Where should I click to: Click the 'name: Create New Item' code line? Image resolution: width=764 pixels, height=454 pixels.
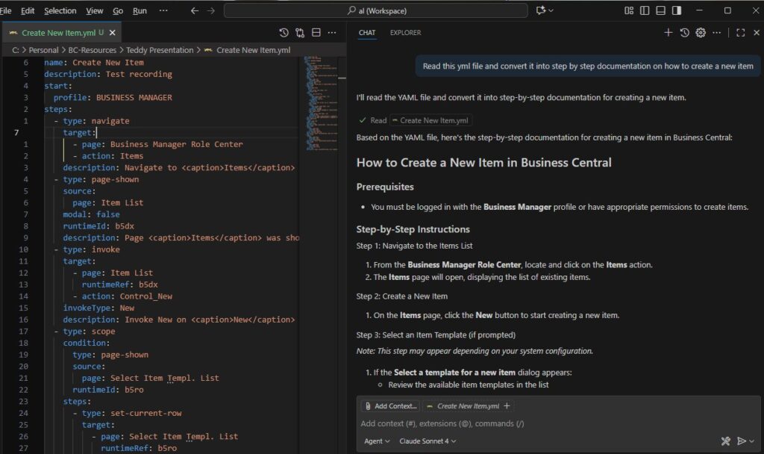pos(94,63)
